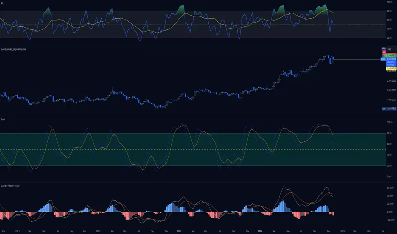The image size is (397, 234).
Task: Click the 100.00 value on RSI scale
Action: click(x=390, y=2)
